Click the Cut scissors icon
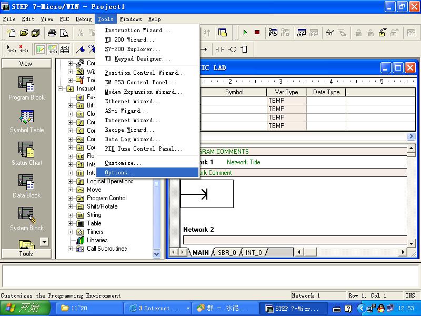The width and height of the screenshot is (421, 316). pos(81,33)
